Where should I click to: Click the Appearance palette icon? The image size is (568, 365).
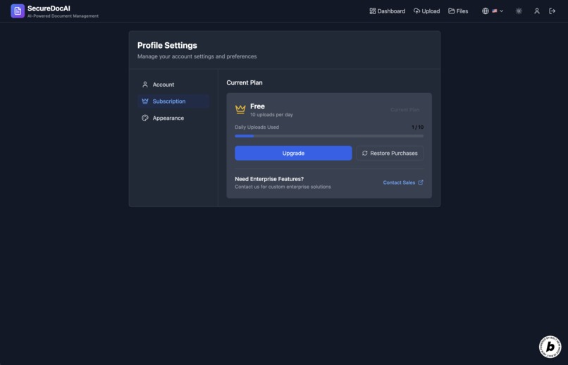tap(145, 118)
